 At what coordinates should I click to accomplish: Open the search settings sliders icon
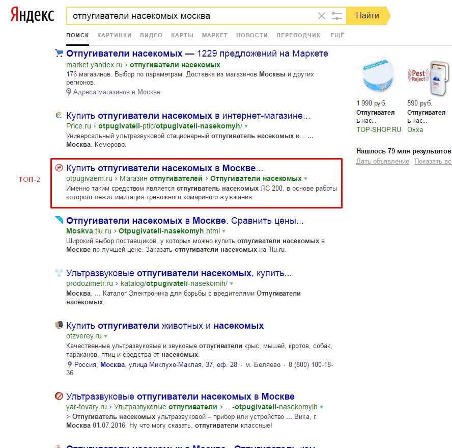pyautogui.click(x=336, y=16)
